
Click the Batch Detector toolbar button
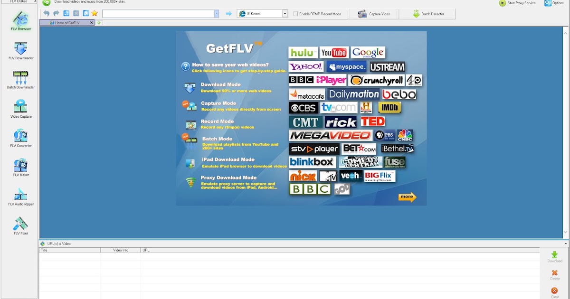click(x=428, y=14)
